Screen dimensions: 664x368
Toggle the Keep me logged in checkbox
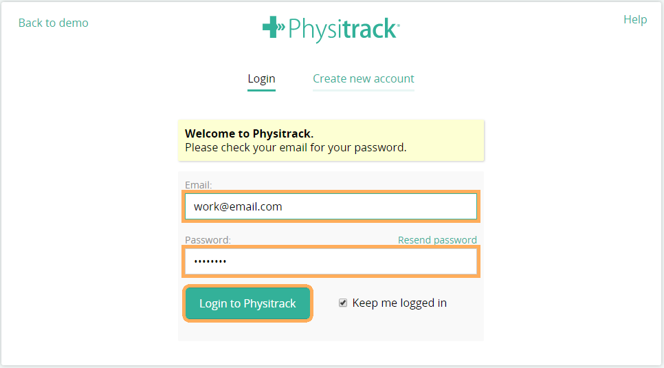point(343,303)
